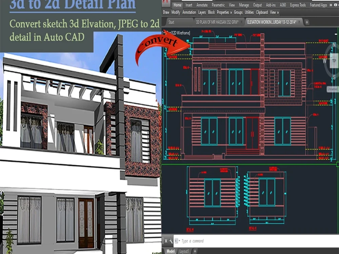Viewport: 339px width, 254px height.
Task: Click the customization wrench icon near command line
Action: tap(170, 241)
